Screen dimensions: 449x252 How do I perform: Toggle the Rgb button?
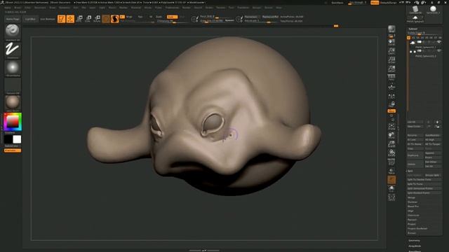point(140,17)
